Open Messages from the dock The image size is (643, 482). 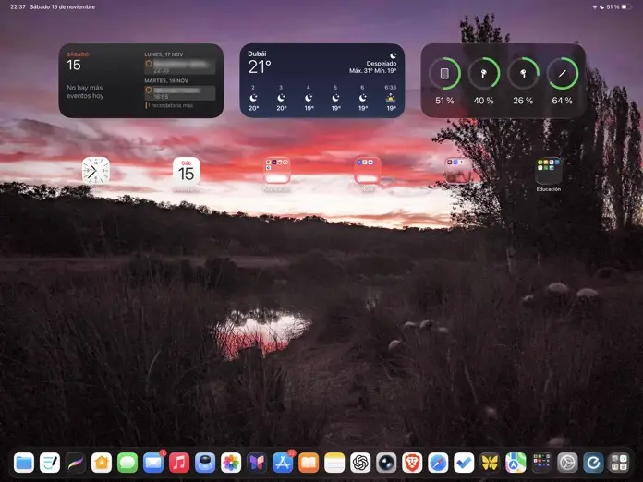[127, 463]
